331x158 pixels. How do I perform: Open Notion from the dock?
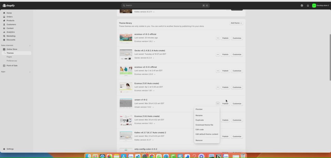219,156
